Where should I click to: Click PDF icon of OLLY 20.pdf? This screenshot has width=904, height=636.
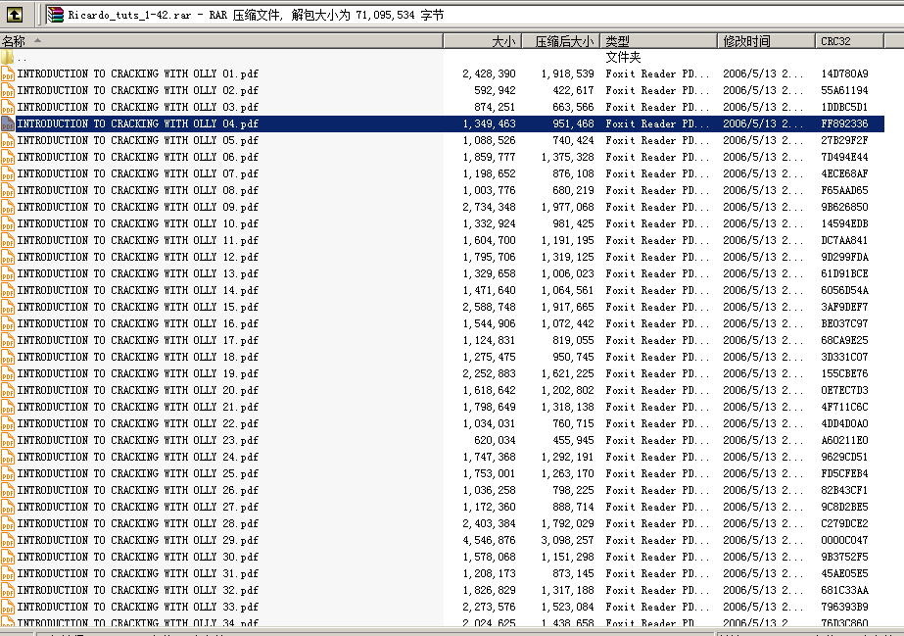click(x=8, y=390)
